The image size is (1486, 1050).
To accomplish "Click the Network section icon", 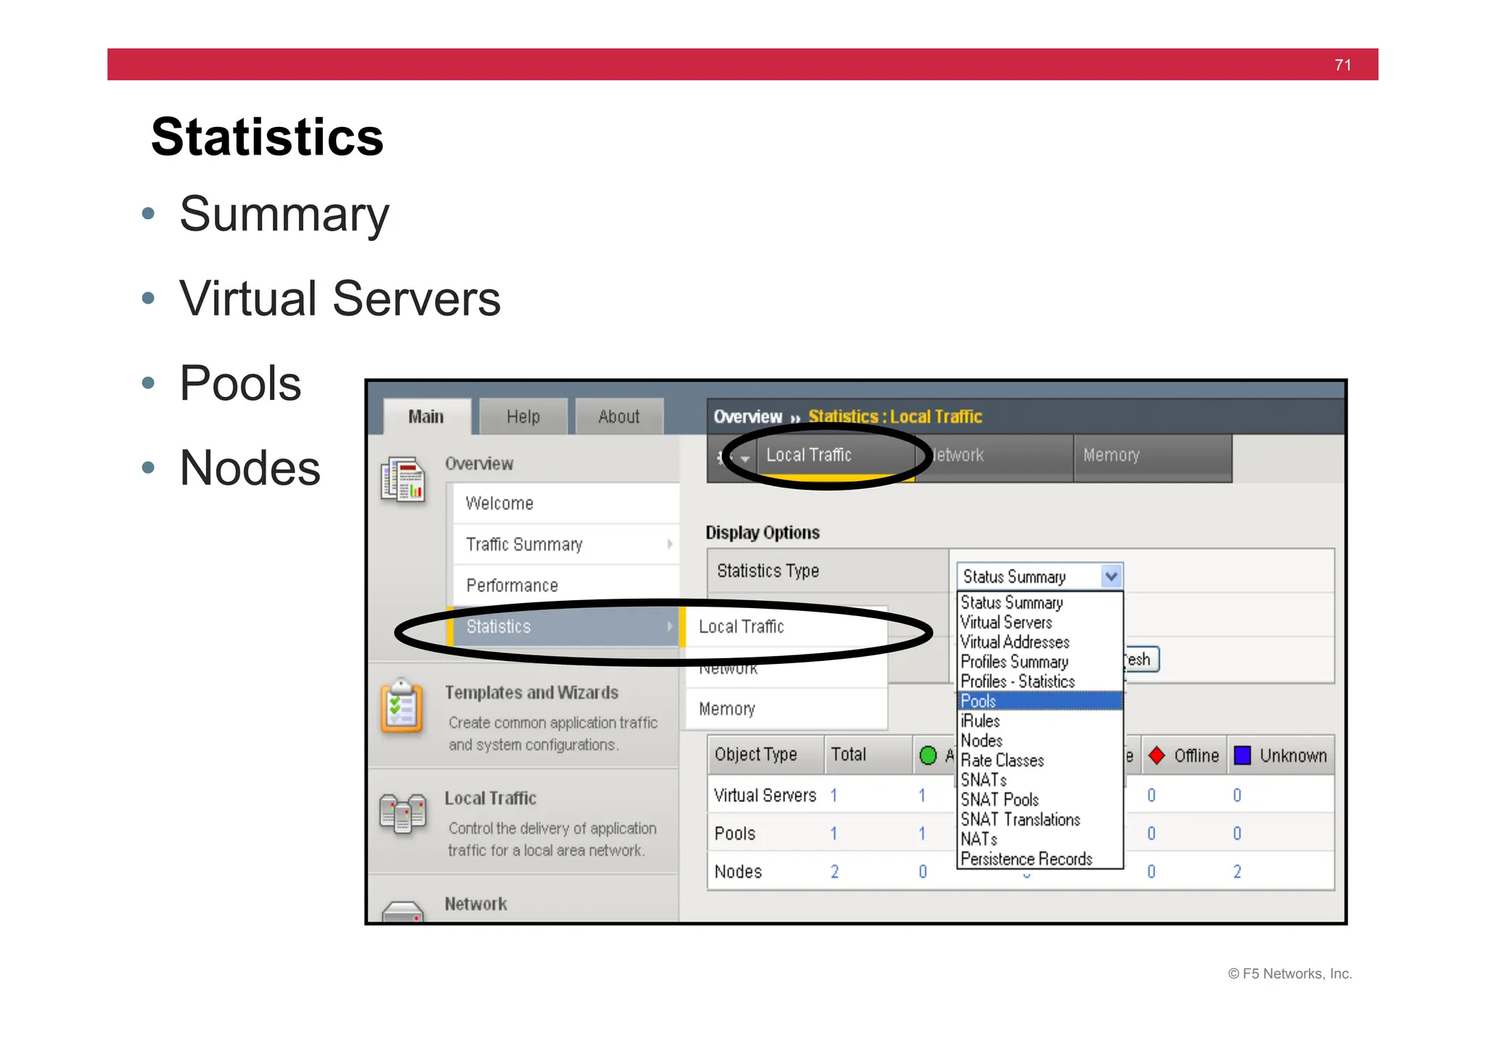I will tap(402, 911).
